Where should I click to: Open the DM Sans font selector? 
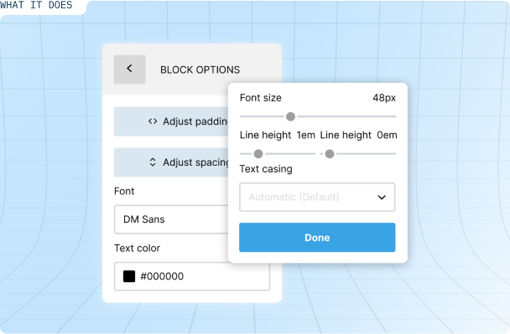click(x=171, y=219)
